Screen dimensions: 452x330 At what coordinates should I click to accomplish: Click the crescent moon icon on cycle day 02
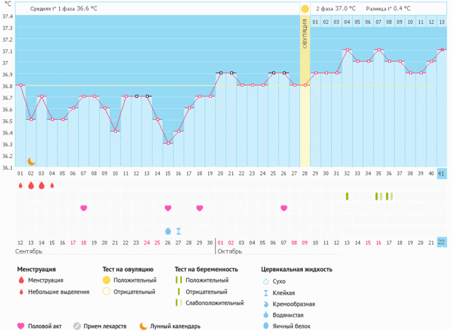click(31, 161)
